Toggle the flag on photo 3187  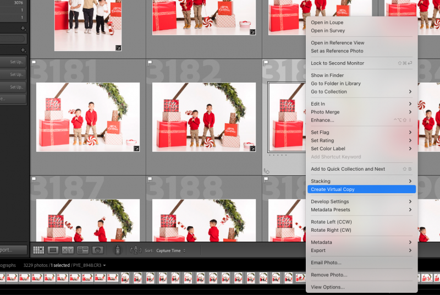34,179
